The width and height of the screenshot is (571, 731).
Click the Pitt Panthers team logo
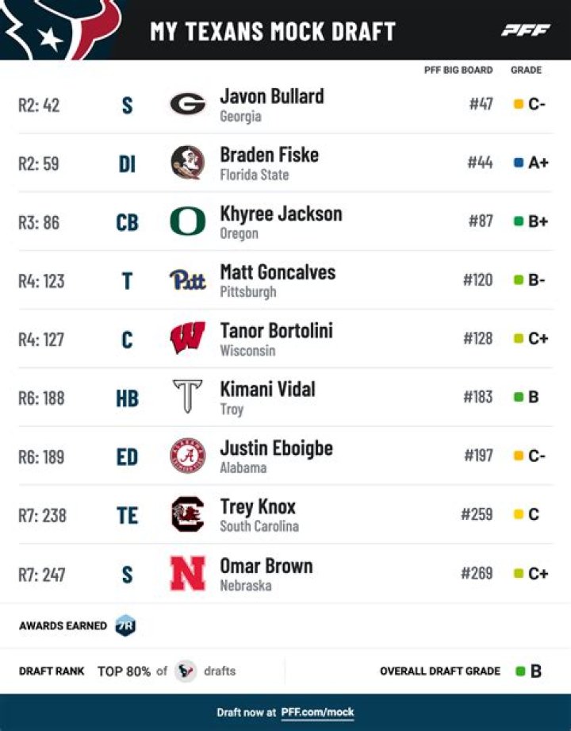(x=187, y=280)
